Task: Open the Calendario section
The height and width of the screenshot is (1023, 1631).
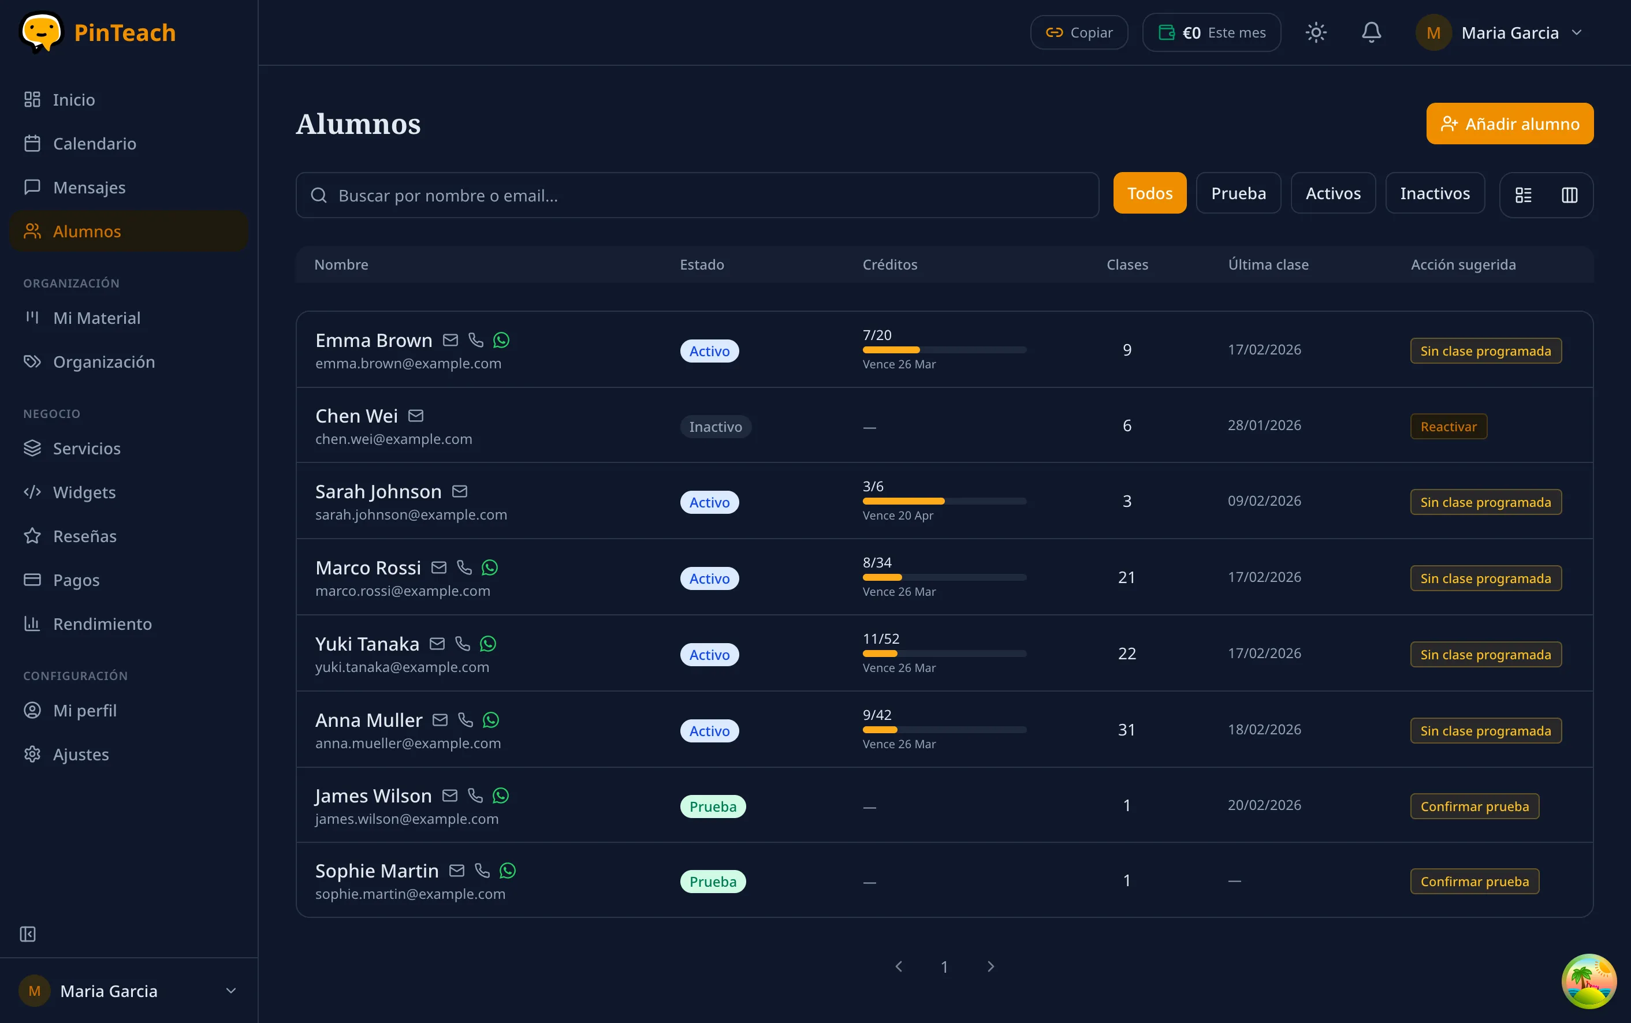Action: pos(93,143)
